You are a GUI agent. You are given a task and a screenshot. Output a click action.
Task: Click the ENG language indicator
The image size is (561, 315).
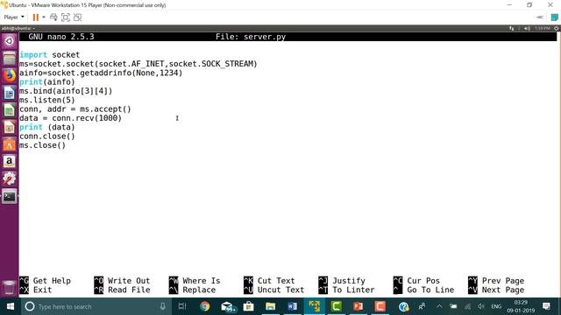[x=496, y=306]
